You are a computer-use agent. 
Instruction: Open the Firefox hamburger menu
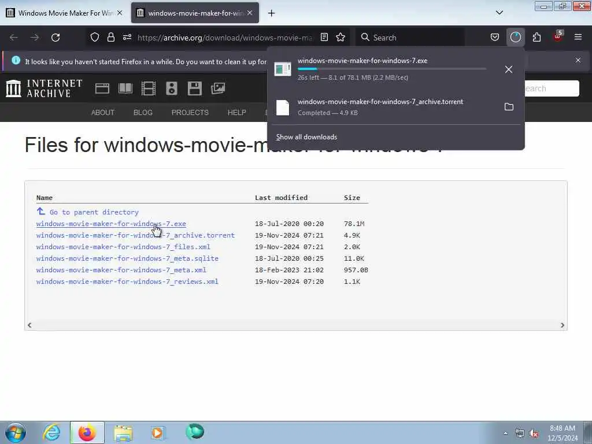click(578, 37)
